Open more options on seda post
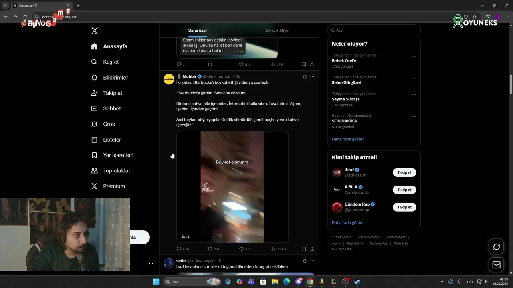 coord(312,261)
